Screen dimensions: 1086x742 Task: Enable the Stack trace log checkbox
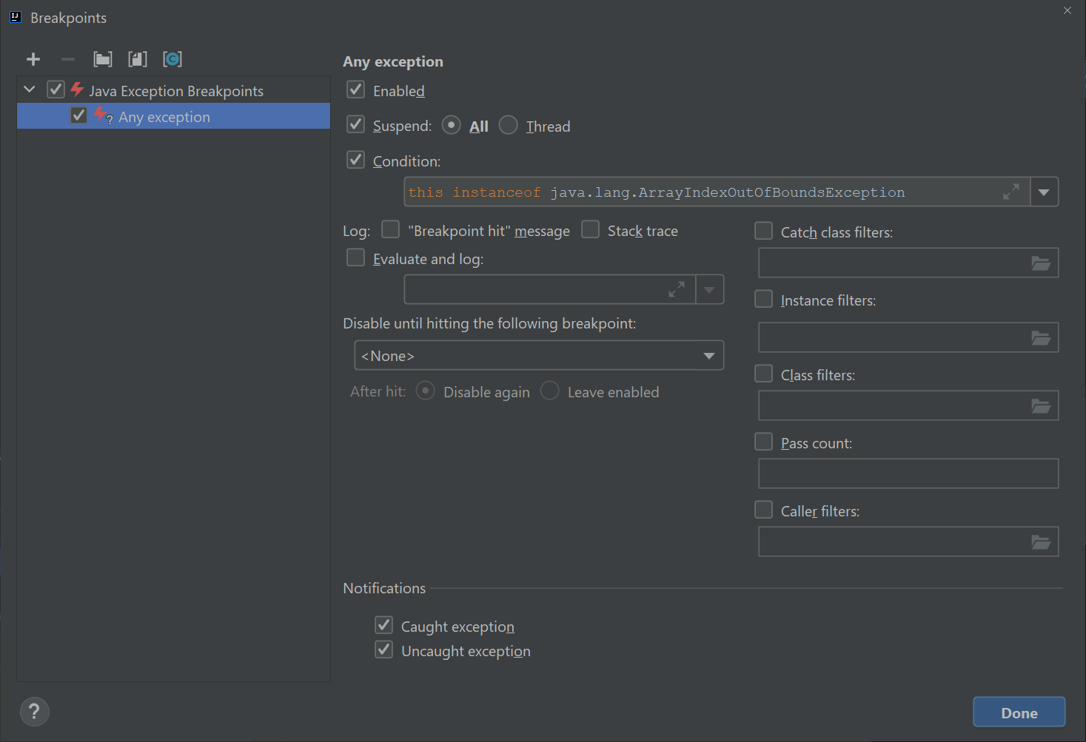pos(590,230)
